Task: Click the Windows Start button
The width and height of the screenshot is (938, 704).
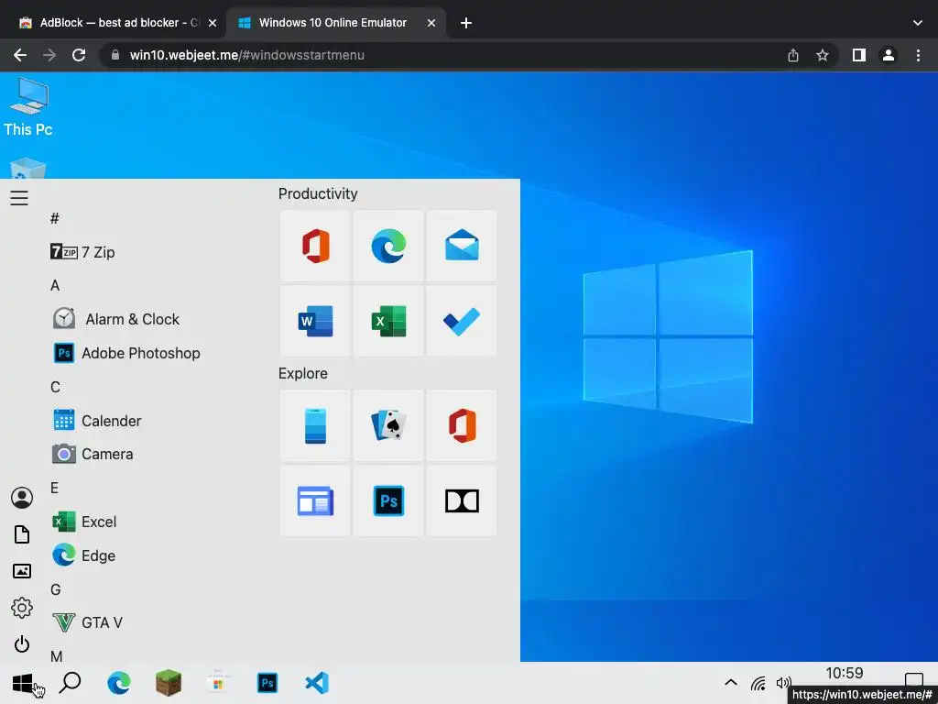Action: 23,683
